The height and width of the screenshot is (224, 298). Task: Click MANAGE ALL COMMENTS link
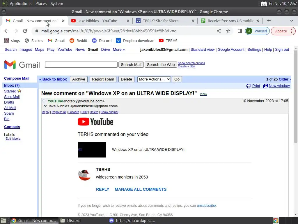(x=141, y=189)
